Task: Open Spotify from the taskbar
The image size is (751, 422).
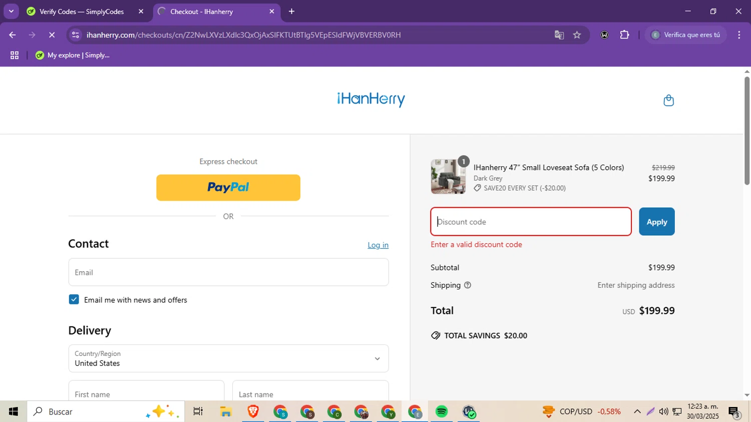Action: point(442,411)
